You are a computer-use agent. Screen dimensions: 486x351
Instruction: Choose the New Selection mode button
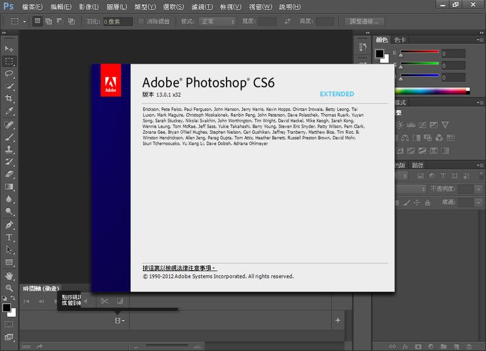pos(38,21)
